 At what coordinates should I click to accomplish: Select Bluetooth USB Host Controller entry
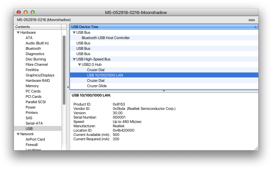pos(105,38)
